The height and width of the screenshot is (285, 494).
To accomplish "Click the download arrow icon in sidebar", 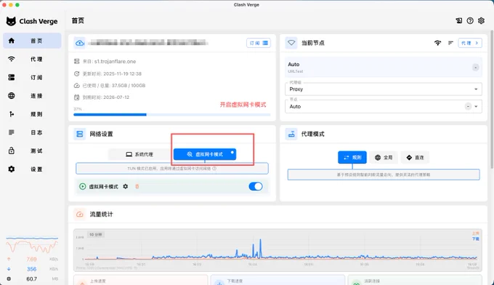I will coord(9,269).
